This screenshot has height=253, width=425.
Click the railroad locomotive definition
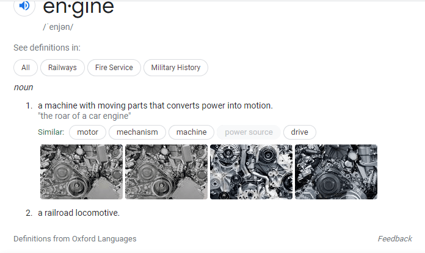tap(79, 213)
